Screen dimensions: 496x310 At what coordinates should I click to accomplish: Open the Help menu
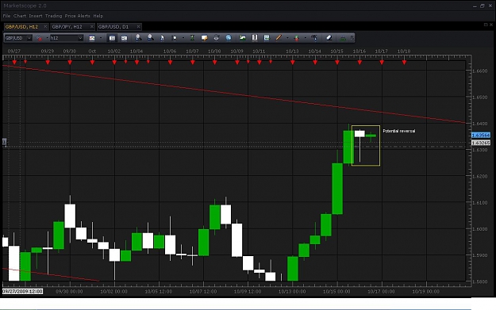98,16
